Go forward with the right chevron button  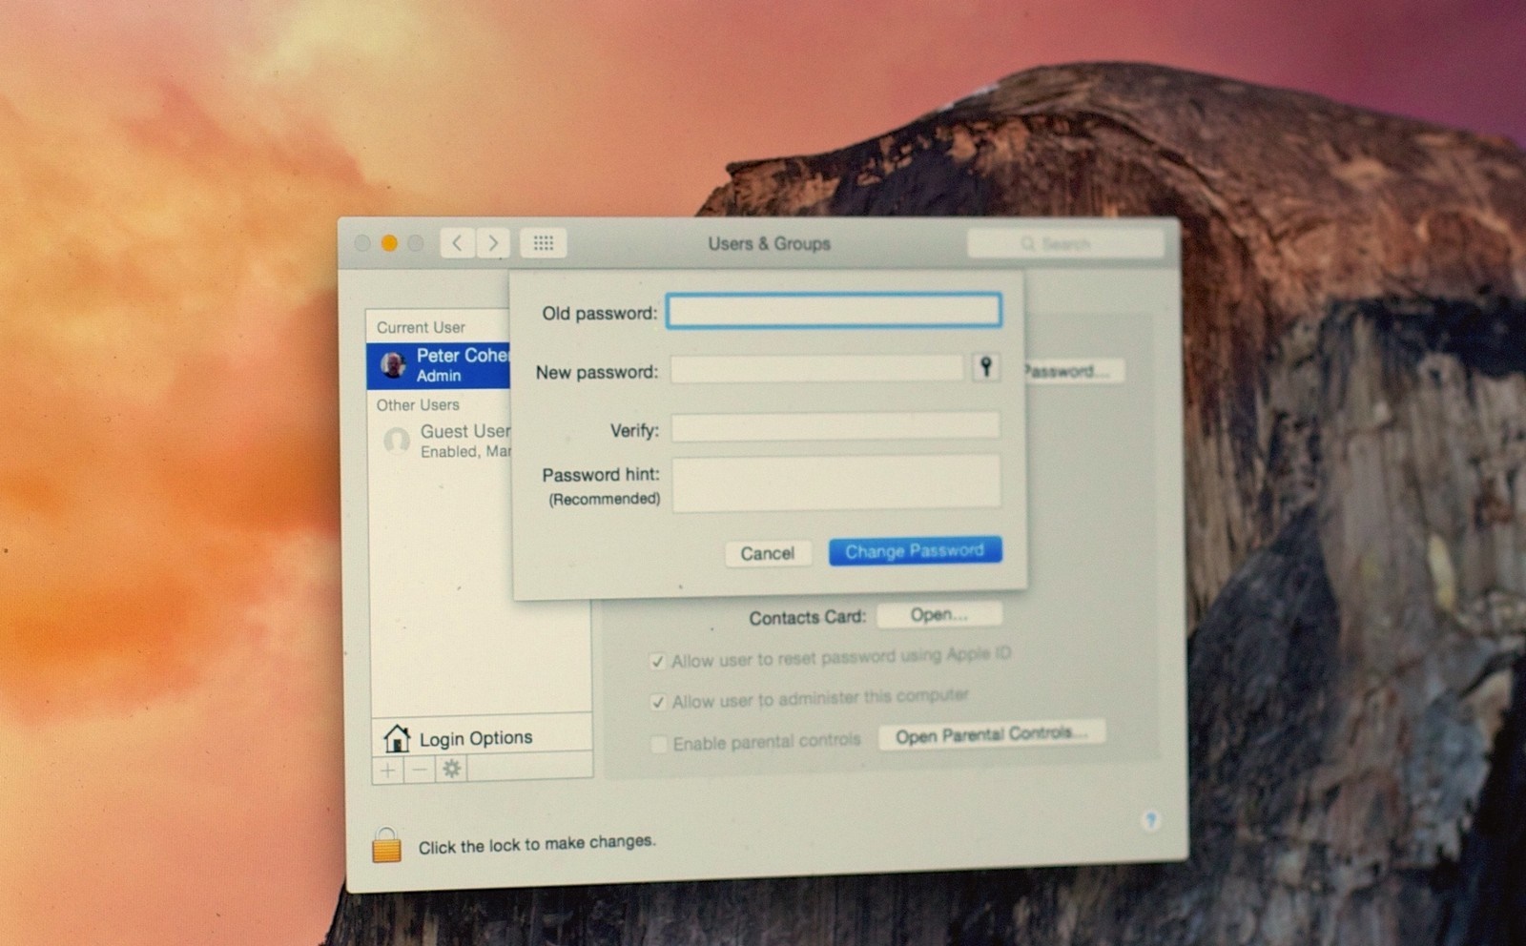pyautogui.click(x=493, y=243)
